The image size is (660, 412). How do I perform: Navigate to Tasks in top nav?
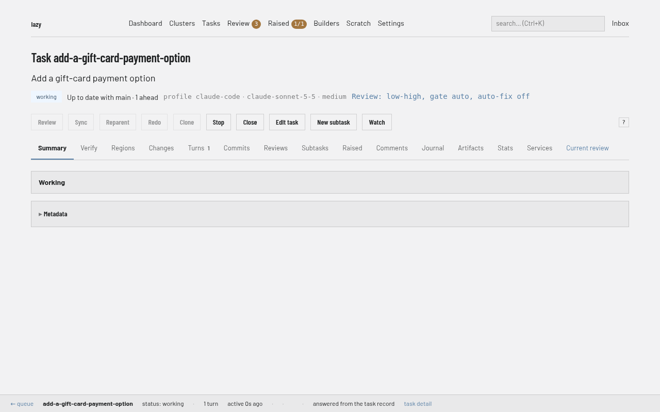(211, 23)
